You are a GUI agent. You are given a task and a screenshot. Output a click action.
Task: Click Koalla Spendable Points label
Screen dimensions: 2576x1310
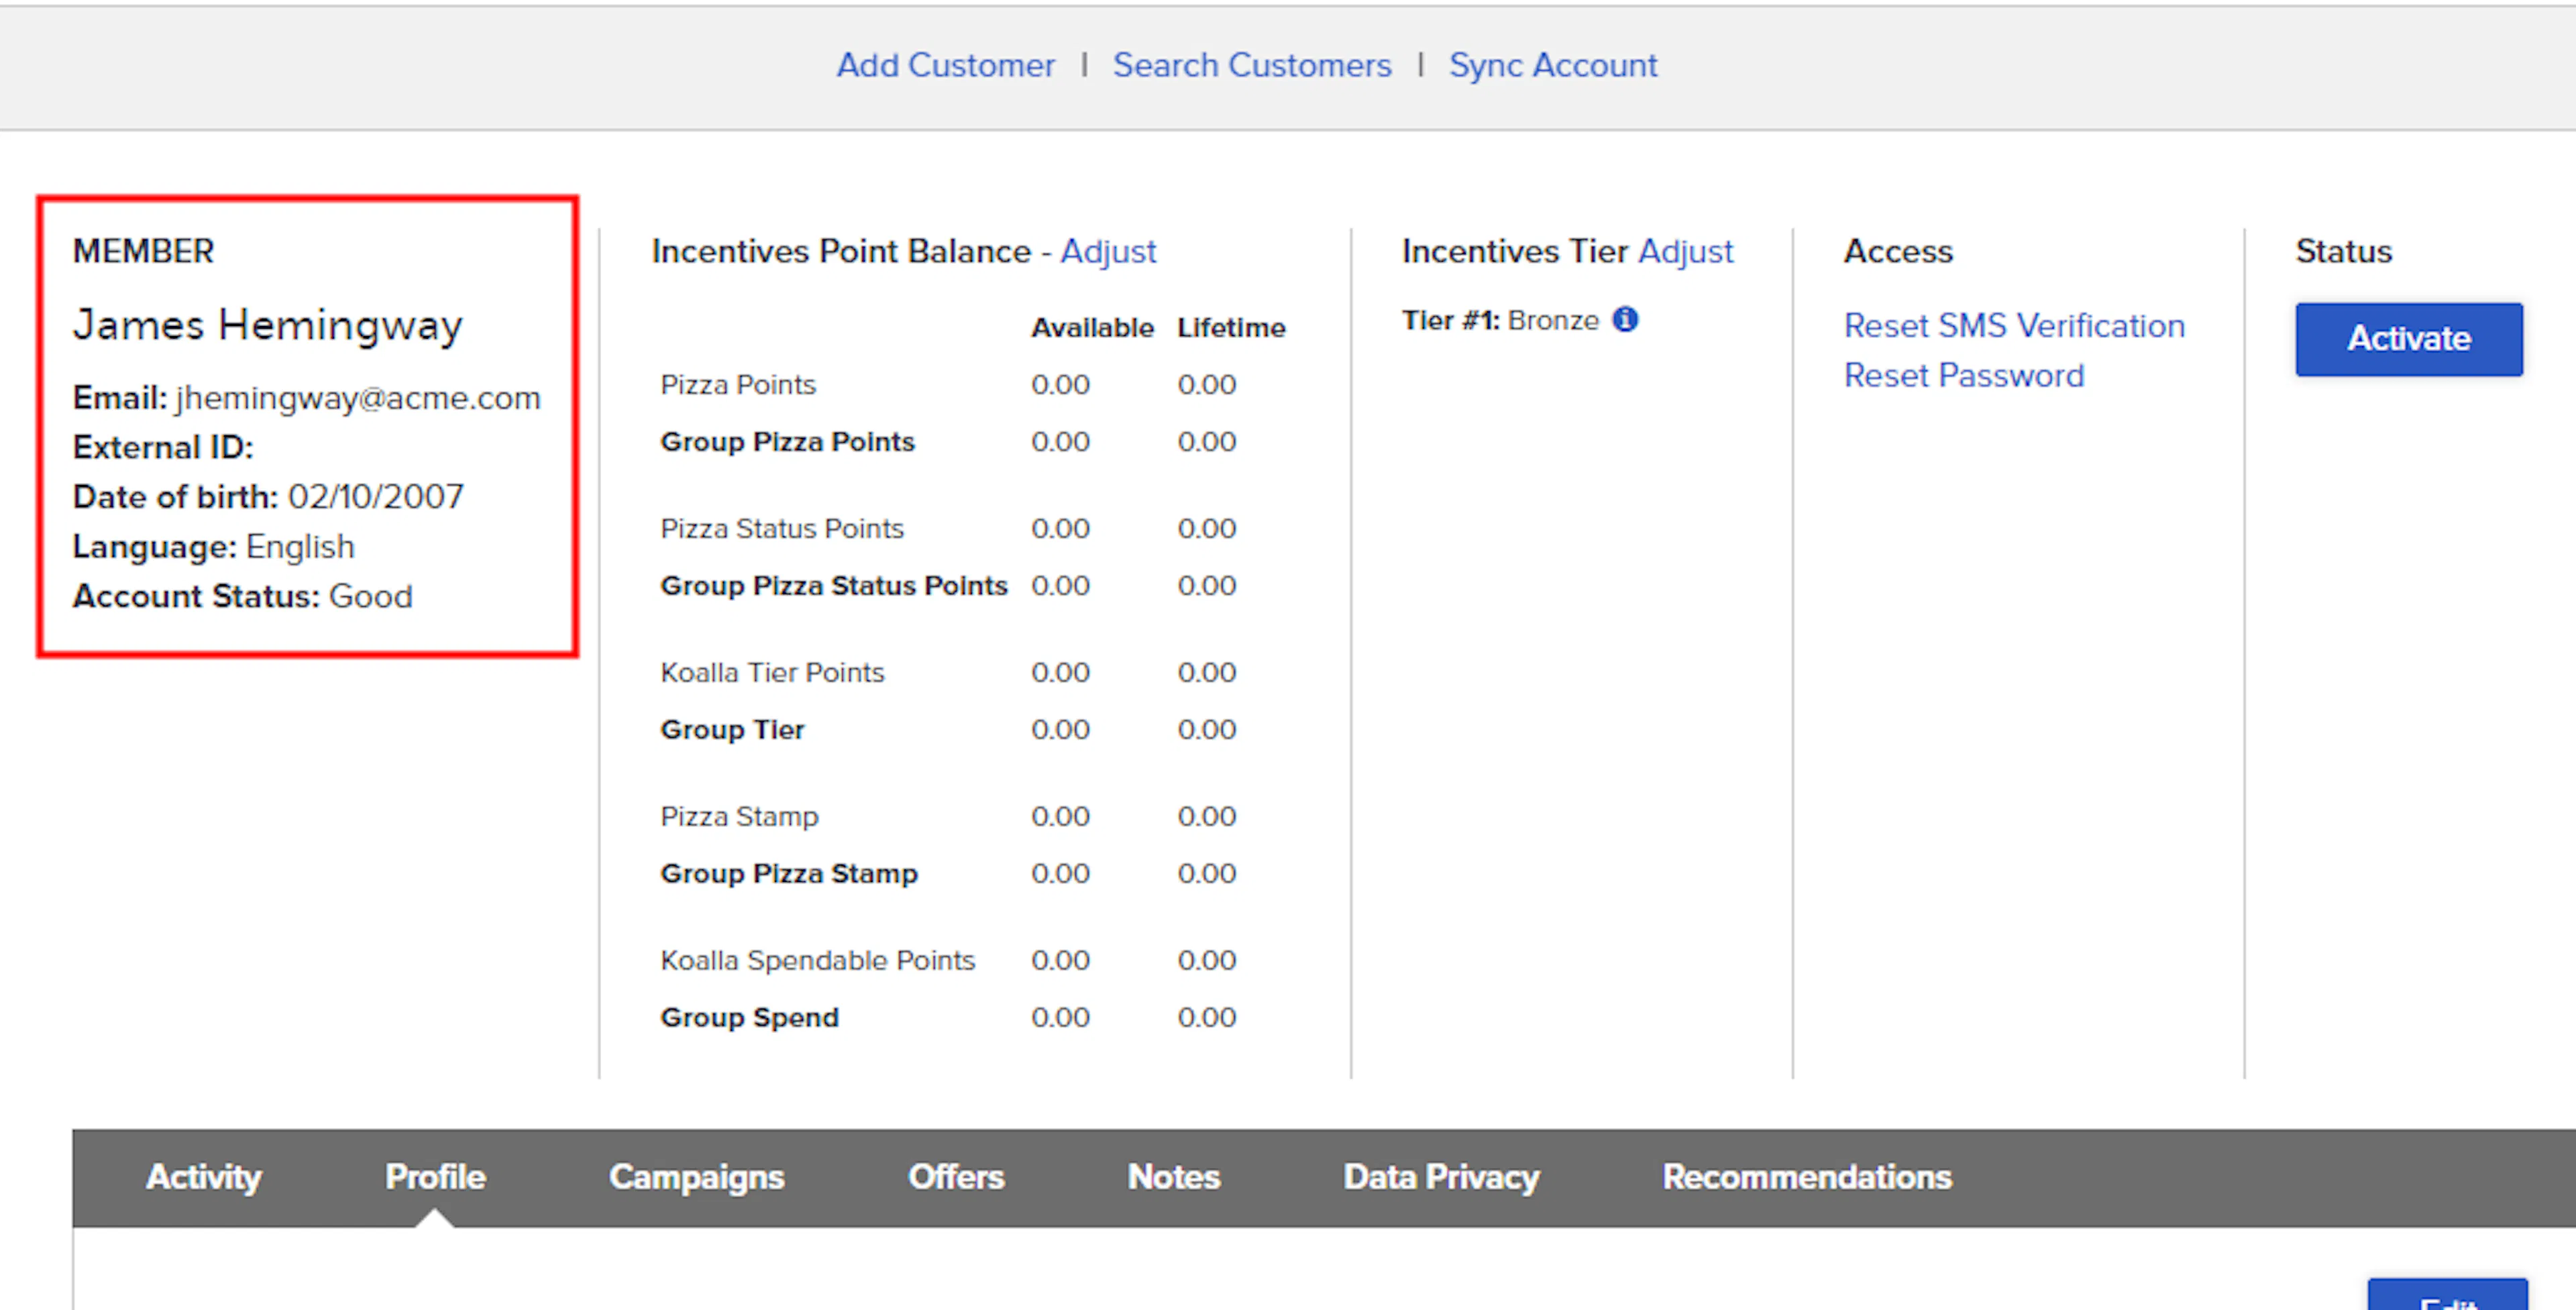[817, 961]
